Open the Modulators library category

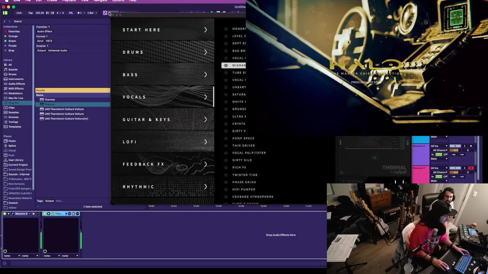(15, 93)
